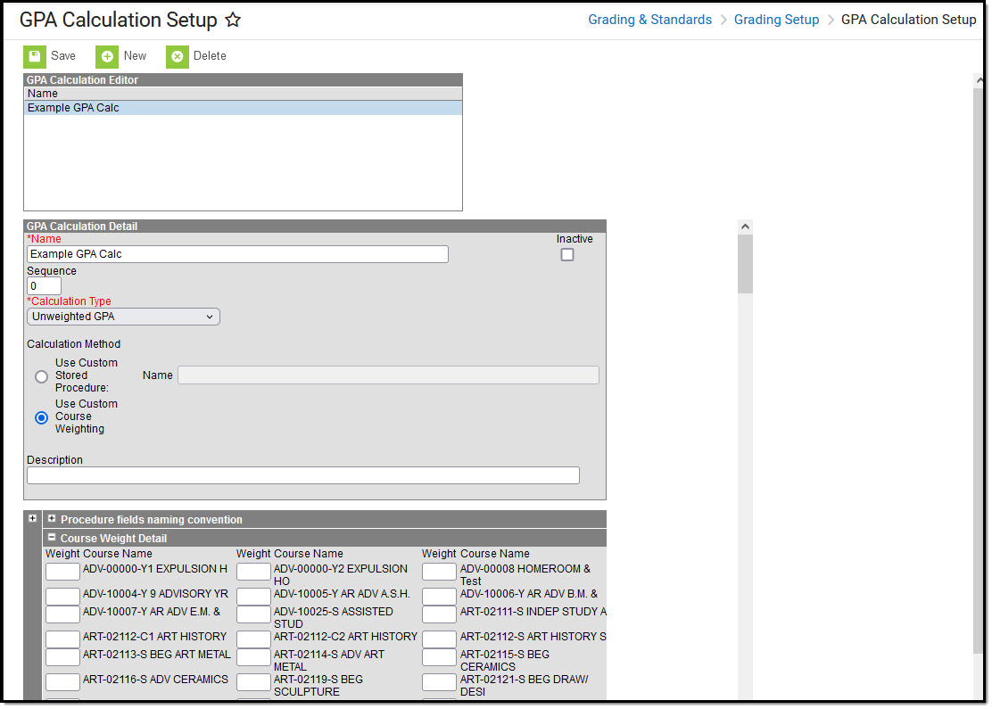This screenshot has height=709, width=992.
Task: Click weight box for ART-02114-S ADV ART METAL
Action: pyautogui.click(x=253, y=657)
